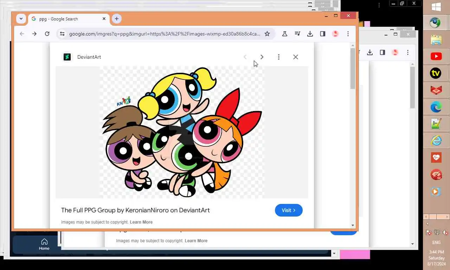Open YouTube app in the taskbar
Screen dimensions: 450x270
click(436, 56)
